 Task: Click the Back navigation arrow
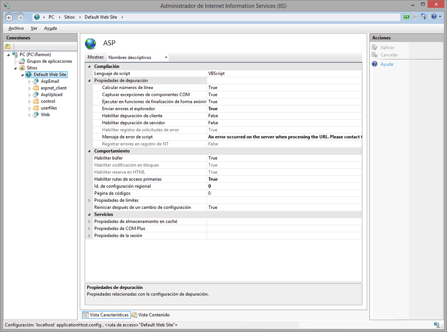[x=9, y=18]
